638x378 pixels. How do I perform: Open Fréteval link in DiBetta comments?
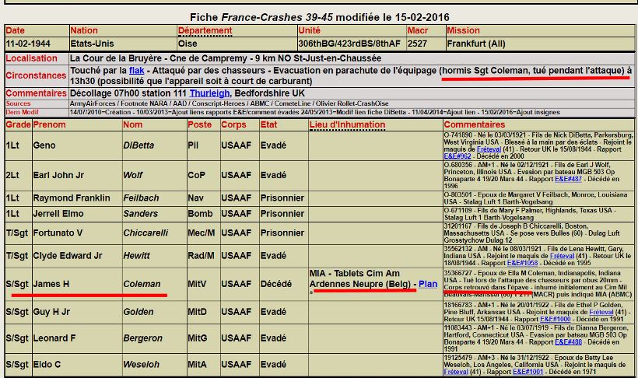point(489,149)
